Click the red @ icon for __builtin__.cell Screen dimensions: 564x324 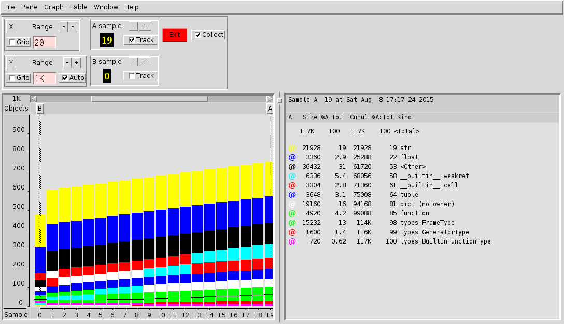click(x=292, y=185)
